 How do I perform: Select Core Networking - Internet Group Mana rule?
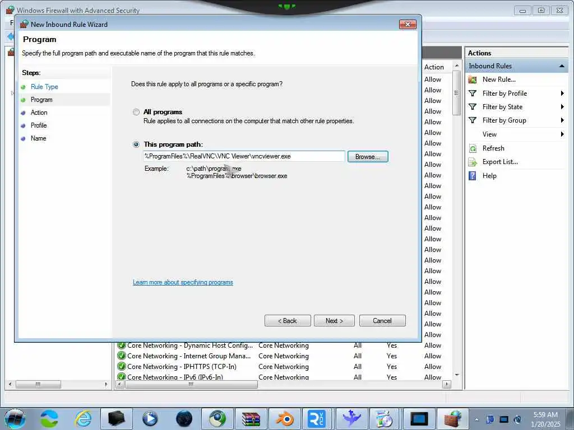click(189, 356)
